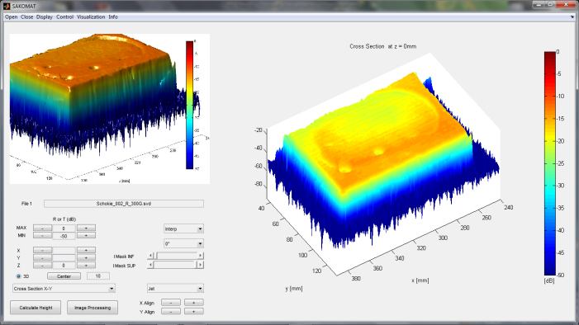Open the 0° rotation dropdown
Screen dimensions: 579x325
coord(183,244)
